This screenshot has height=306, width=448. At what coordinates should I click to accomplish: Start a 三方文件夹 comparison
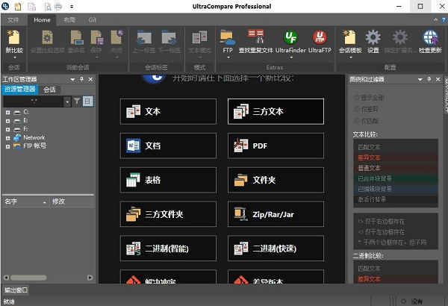click(168, 214)
